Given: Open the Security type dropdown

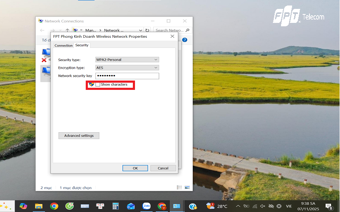Looking at the screenshot, I should 127,59.
